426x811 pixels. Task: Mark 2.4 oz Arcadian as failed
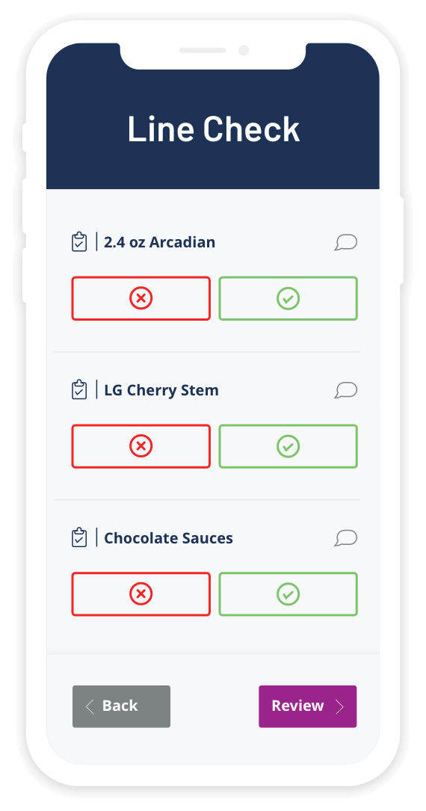tap(141, 298)
